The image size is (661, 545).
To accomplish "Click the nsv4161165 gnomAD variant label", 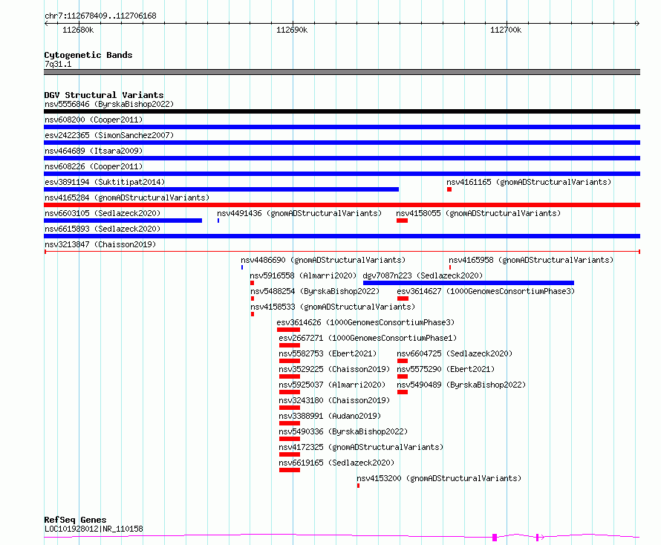I will (529, 182).
